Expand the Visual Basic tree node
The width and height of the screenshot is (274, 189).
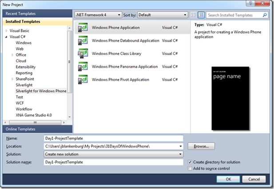pyautogui.click(x=7, y=31)
